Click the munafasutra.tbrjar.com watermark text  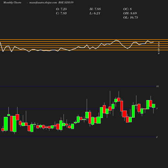click(x=43, y=2)
